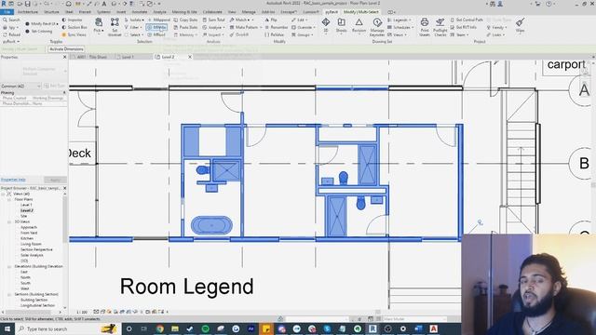This screenshot has height=335, width=596.
Task: Open the Manage ribbon tab
Action: pyautogui.click(x=249, y=12)
